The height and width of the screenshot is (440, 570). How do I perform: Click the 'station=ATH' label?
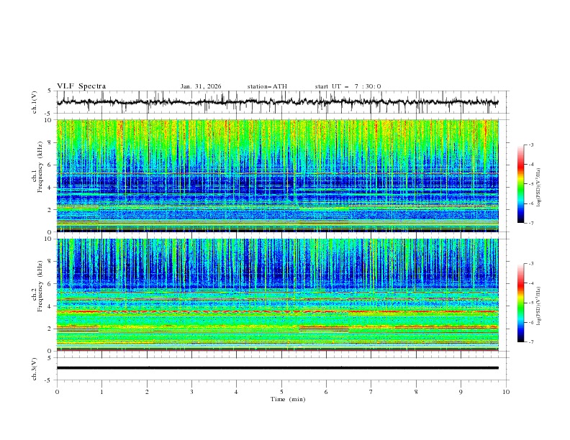pyautogui.click(x=267, y=86)
